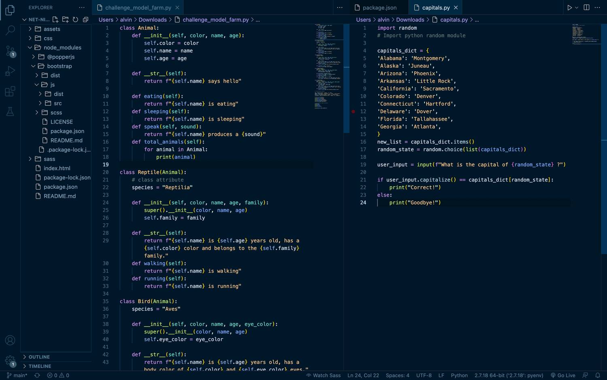Image resolution: width=607 pixels, height=380 pixels.
Task: Toggle the breakpoint on line 12
Action: pyautogui.click(x=353, y=111)
